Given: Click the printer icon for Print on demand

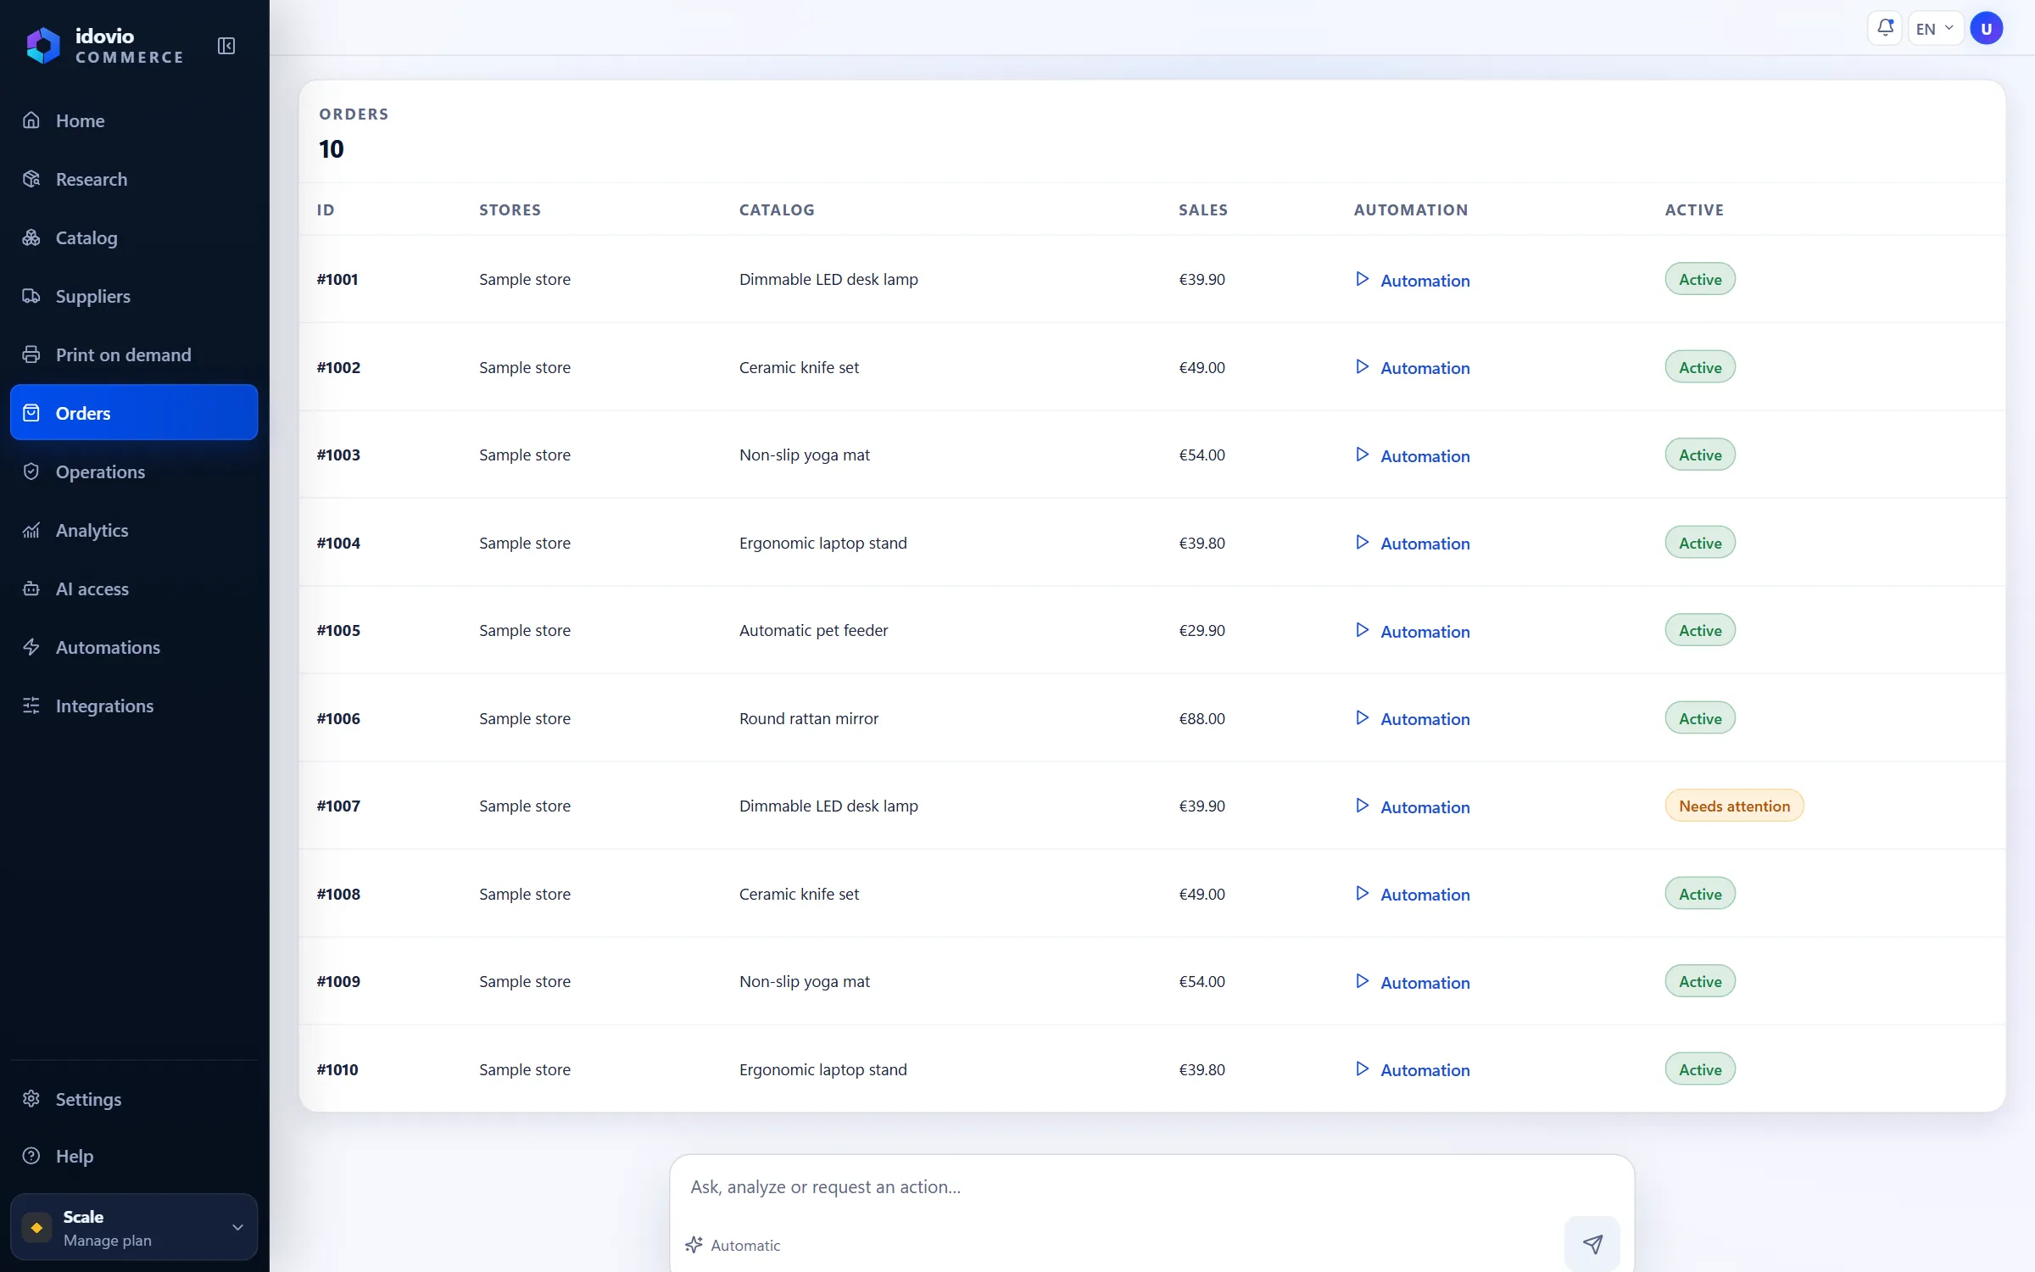Looking at the screenshot, I should point(31,354).
